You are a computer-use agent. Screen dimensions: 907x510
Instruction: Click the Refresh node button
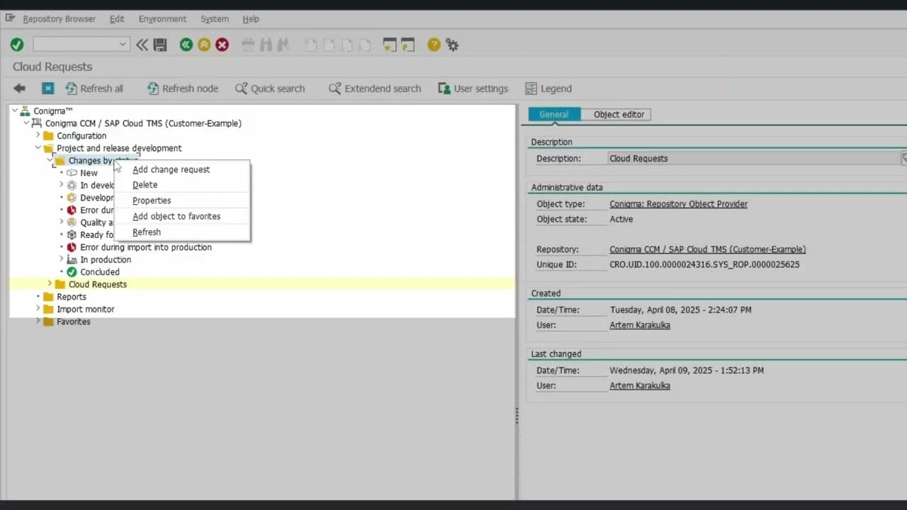(x=183, y=89)
